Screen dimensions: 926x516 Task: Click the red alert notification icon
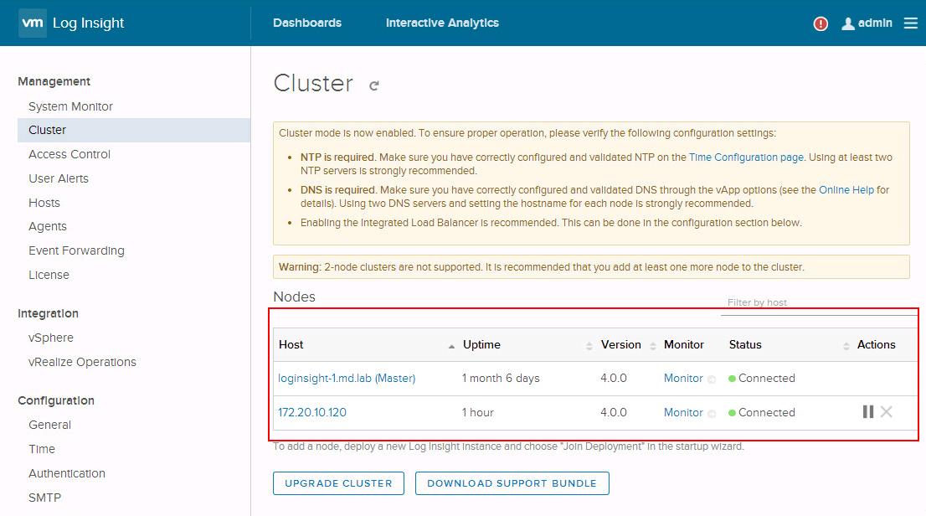(821, 23)
